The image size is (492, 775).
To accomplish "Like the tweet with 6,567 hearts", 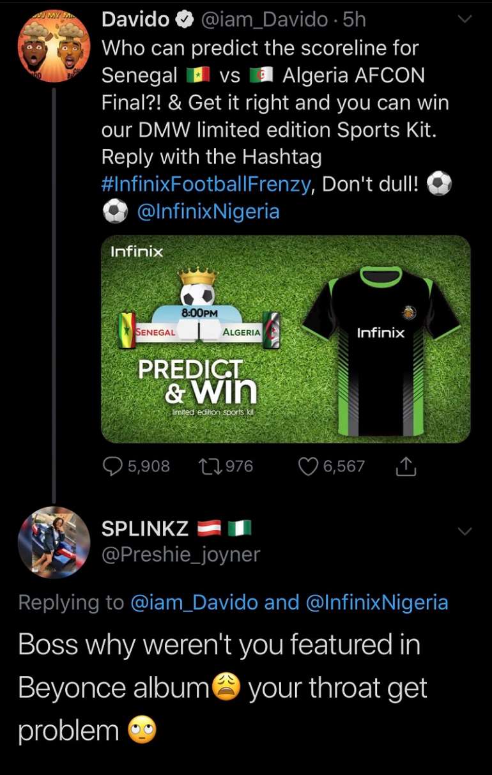I will (309, 467).
